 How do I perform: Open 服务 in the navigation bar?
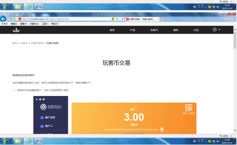coord(176,30)
